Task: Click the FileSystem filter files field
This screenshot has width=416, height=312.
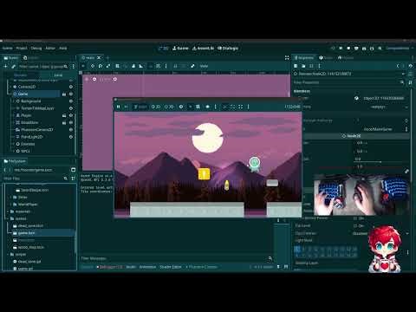Action: click(36, 179)
